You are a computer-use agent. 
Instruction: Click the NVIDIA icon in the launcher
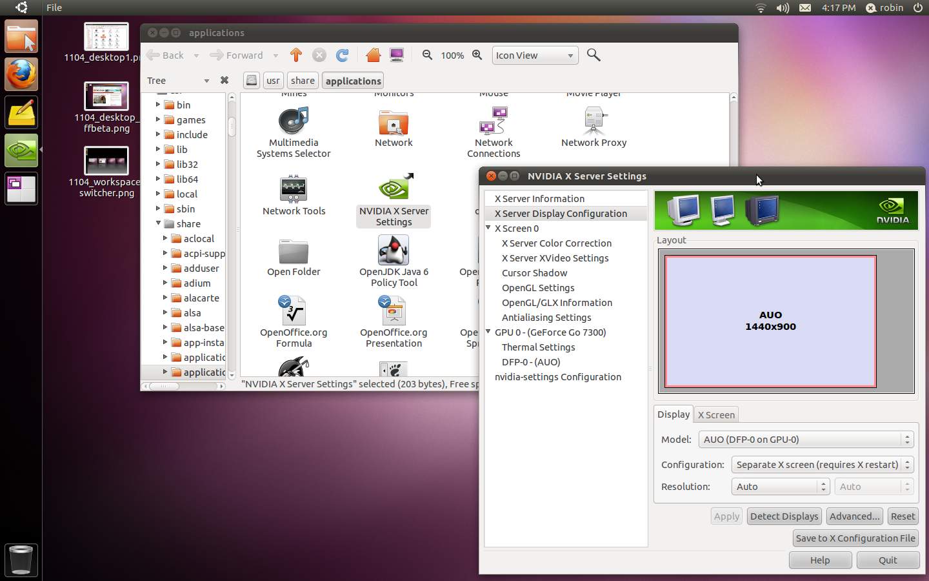pyautogui.click(x=21, y=151)
